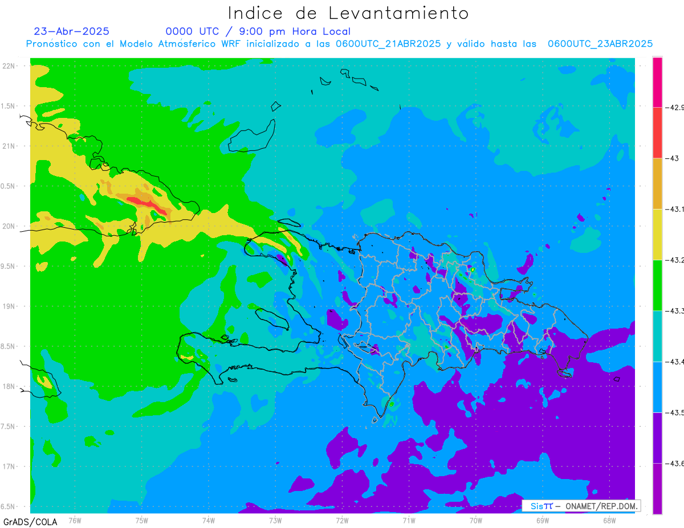Select the '70W' longitude label

pos(476,520)
